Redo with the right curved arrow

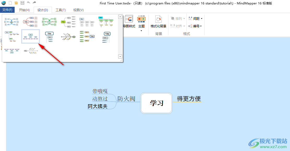34,3
